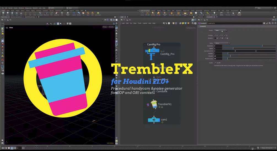Click the Random Seed value field
This screenshot has width=277, height=151.
pos(218,59)
